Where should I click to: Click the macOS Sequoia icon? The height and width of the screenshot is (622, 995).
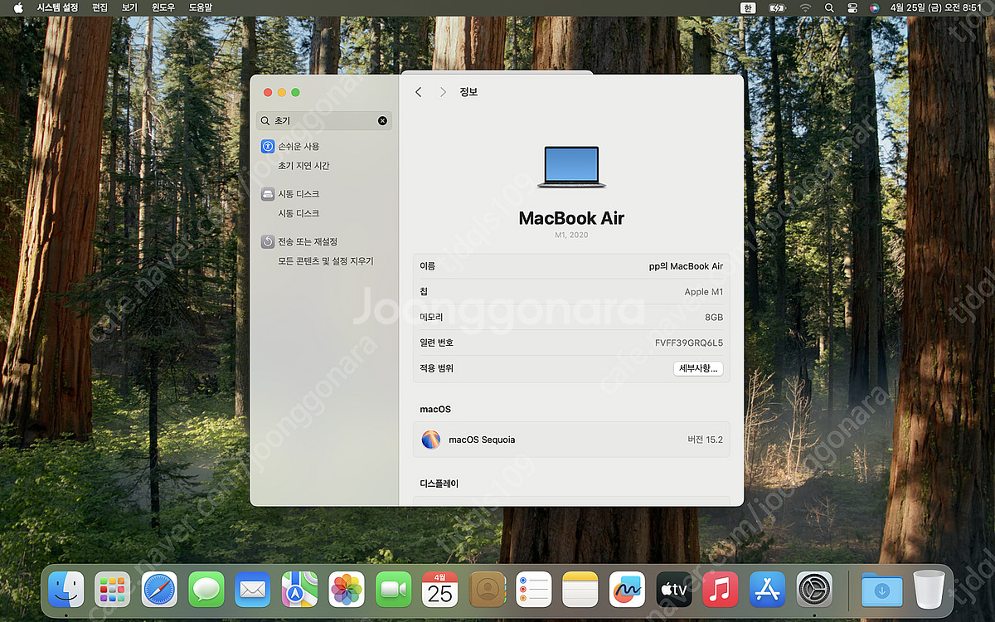pos(431,440)
